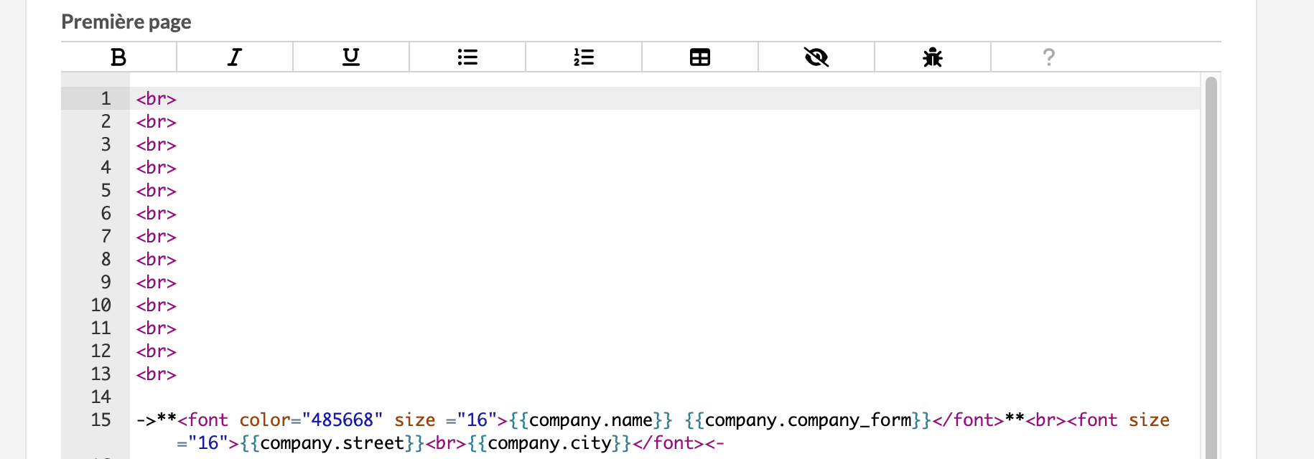Insert a numbered list
The height and width of the screenshot is (459, 1314).
click(584, 57)
